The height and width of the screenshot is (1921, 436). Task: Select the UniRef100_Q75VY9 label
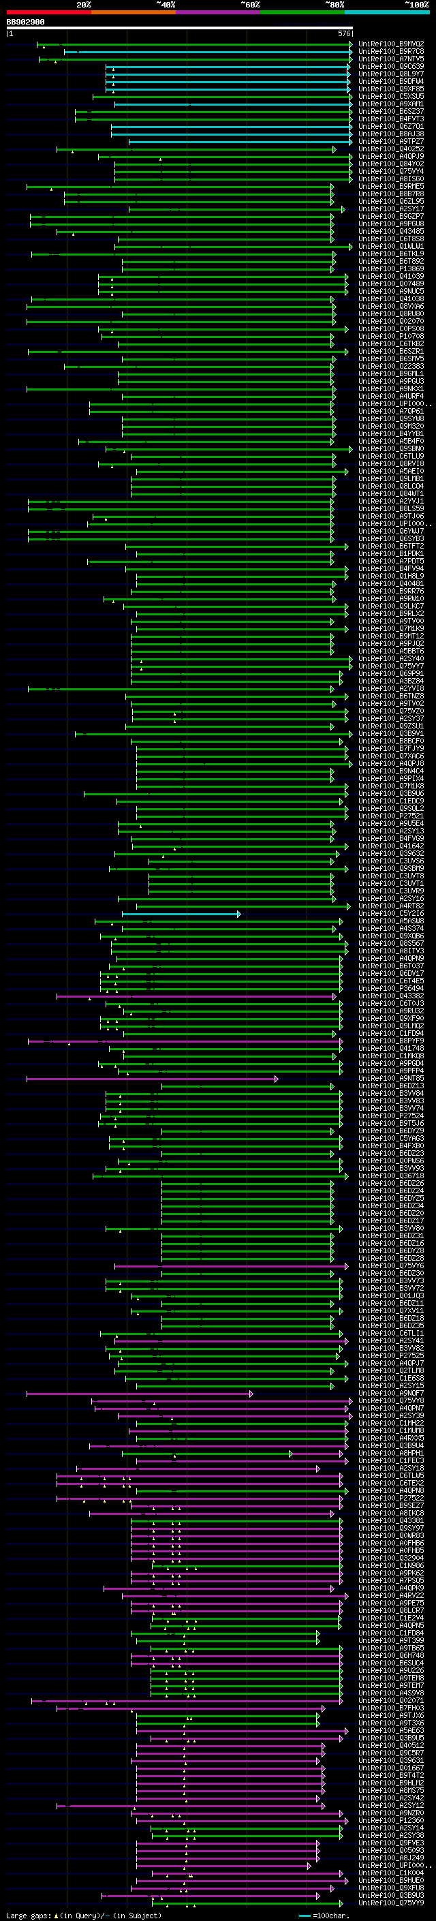pos(391,1903)
